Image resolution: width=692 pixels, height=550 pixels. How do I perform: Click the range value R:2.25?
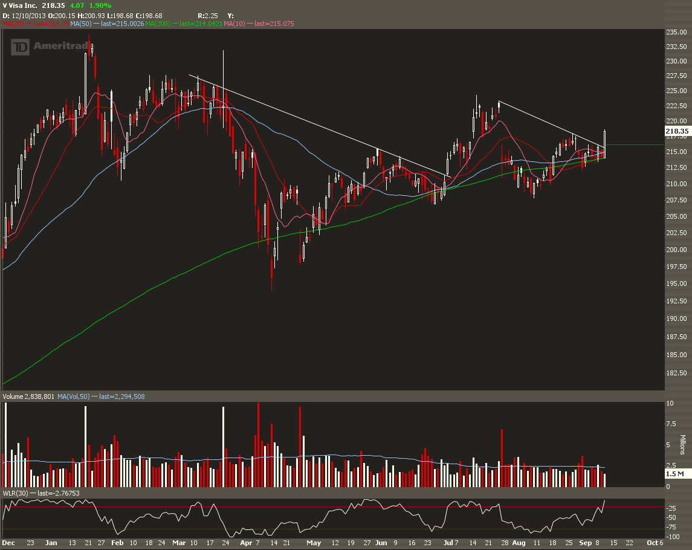pyautogui.click(x=208, y=16)
